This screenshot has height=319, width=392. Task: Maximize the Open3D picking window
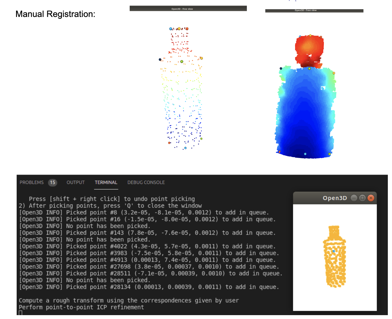point(362,198)
